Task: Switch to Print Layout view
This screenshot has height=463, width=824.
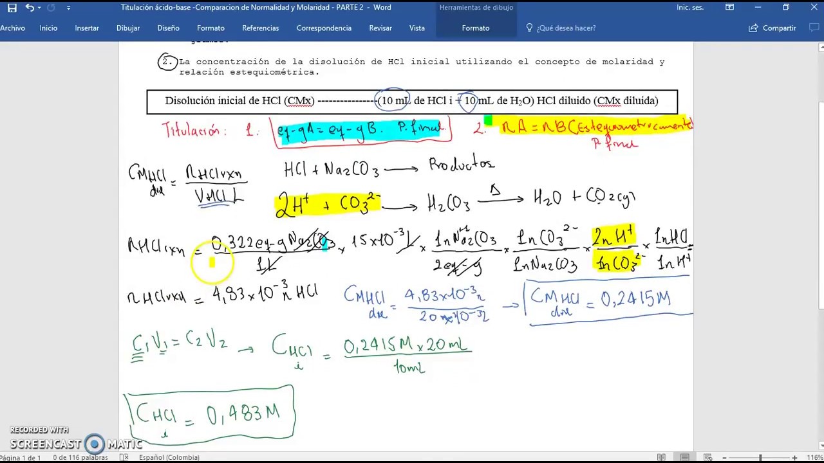Action: click(x=686, y=458)
